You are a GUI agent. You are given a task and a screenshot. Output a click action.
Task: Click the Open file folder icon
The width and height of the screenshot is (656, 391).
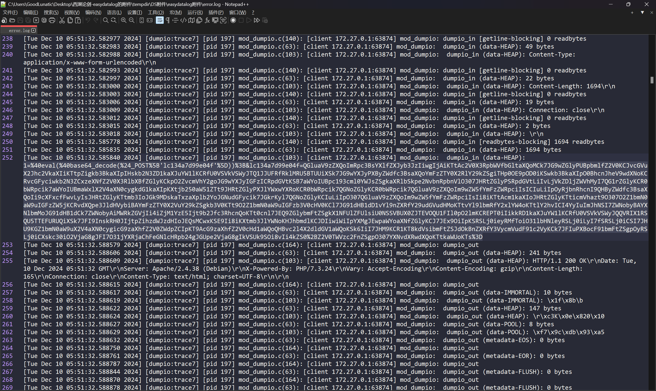tap(12, 20)
